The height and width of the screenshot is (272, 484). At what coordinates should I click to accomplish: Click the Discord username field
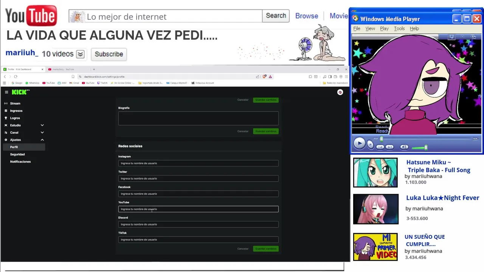pos(199,224)
